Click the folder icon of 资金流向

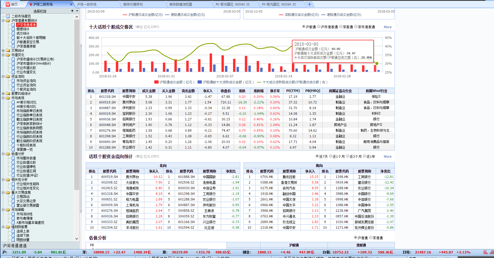(x=8, y=76)
